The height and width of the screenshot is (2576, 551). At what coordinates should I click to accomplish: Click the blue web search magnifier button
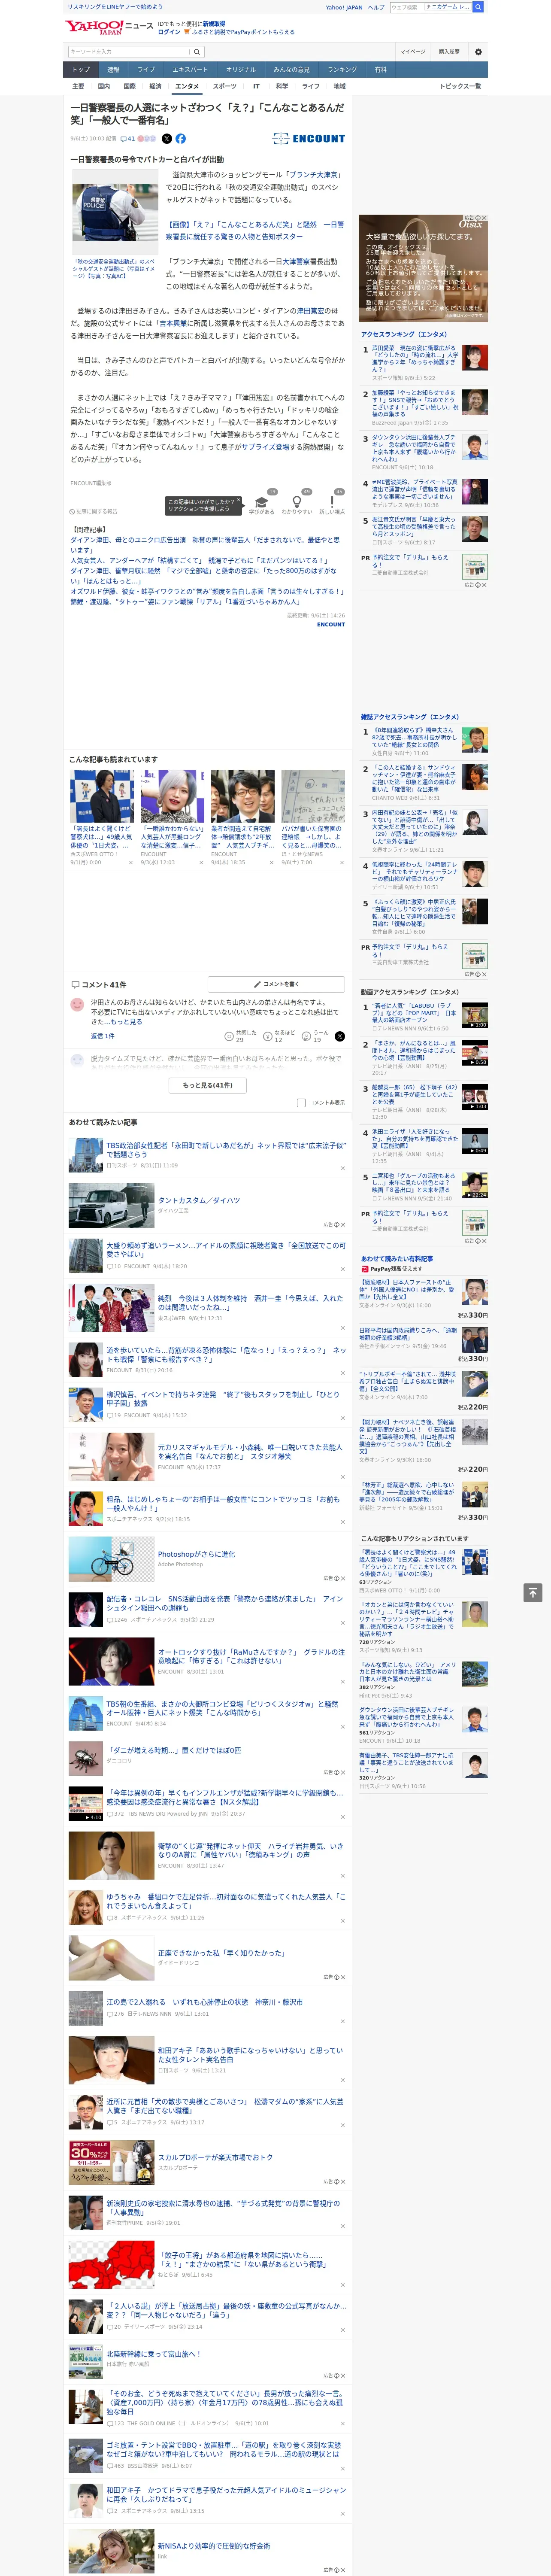(x=478, y=7)
